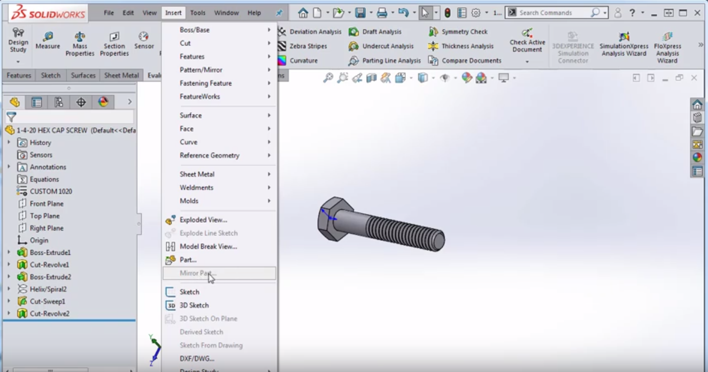The height and width of the screenshot is (372, 708).
Task: Open Compare Documents
Action: pos(465,60)
